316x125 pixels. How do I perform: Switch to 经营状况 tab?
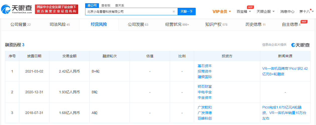point(177,24)
